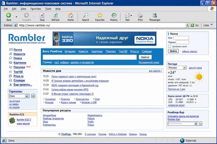
Task: Open the Edit menu
Action: [14, 9]
